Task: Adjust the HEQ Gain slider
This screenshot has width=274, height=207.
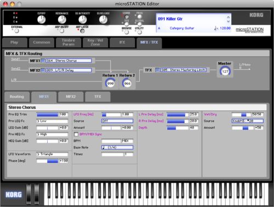Action: tap(48, 141)
